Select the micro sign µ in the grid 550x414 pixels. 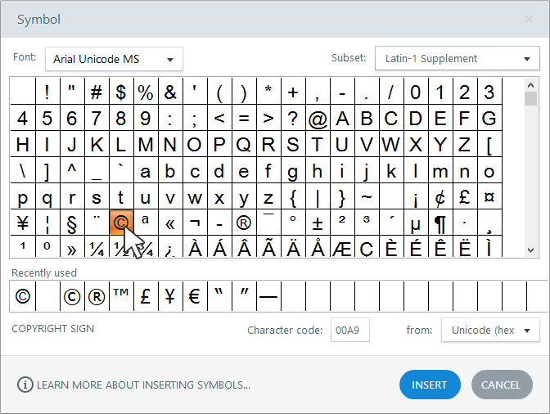[416, 223]
